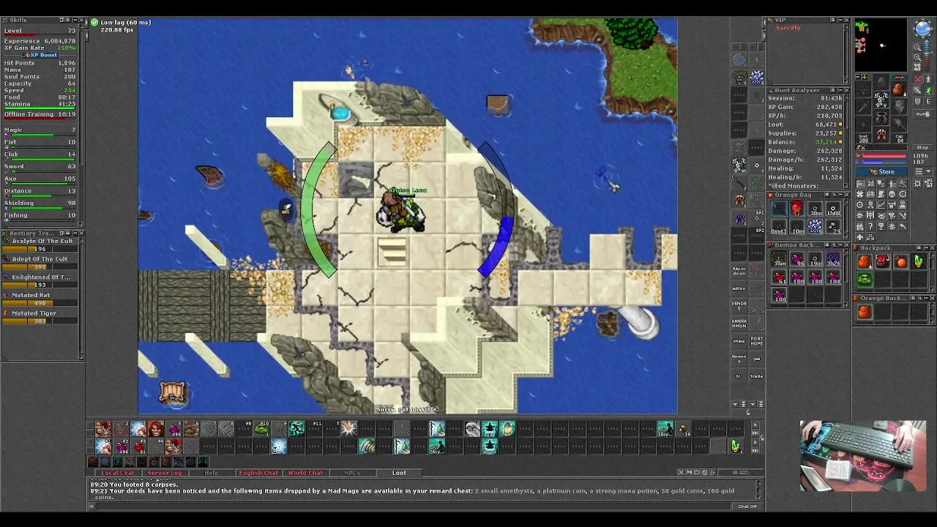Click Adept Of The Cult bestiary entry
Screen dimensions: 937x527
pyautogui.click(x=41, y=262)
